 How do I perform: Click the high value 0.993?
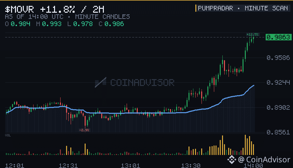click(x=52, y=24)
